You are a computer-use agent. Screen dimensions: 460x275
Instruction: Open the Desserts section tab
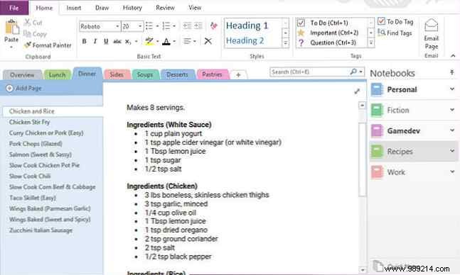[x=177, y=74]
